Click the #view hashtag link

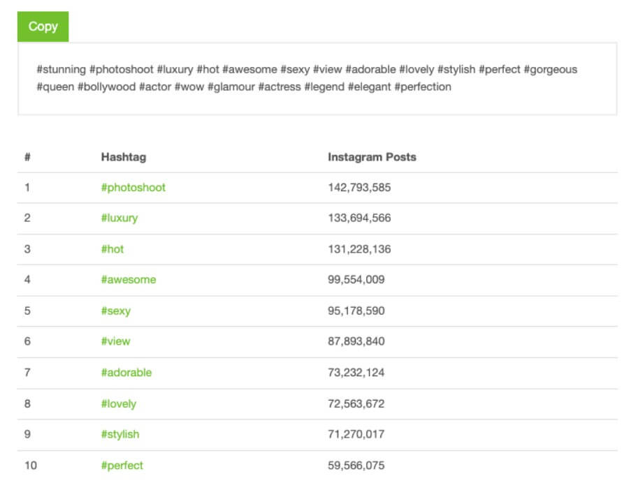click(115, 342)
